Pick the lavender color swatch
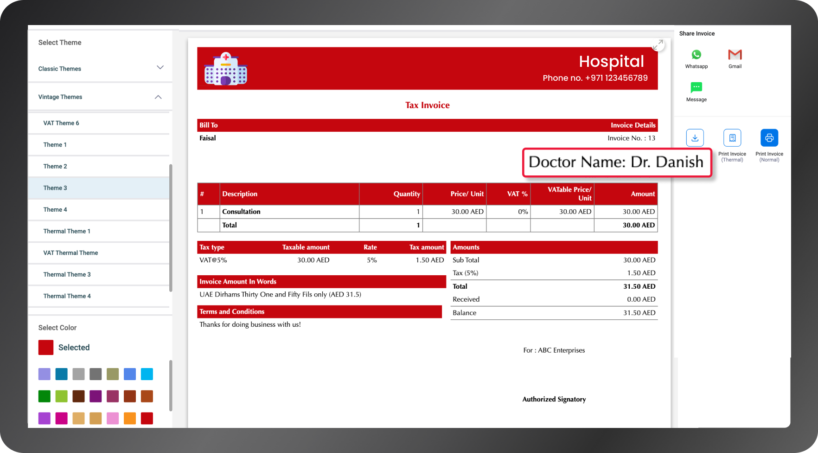Screen dimensions: 818x453 click(45, 374)
